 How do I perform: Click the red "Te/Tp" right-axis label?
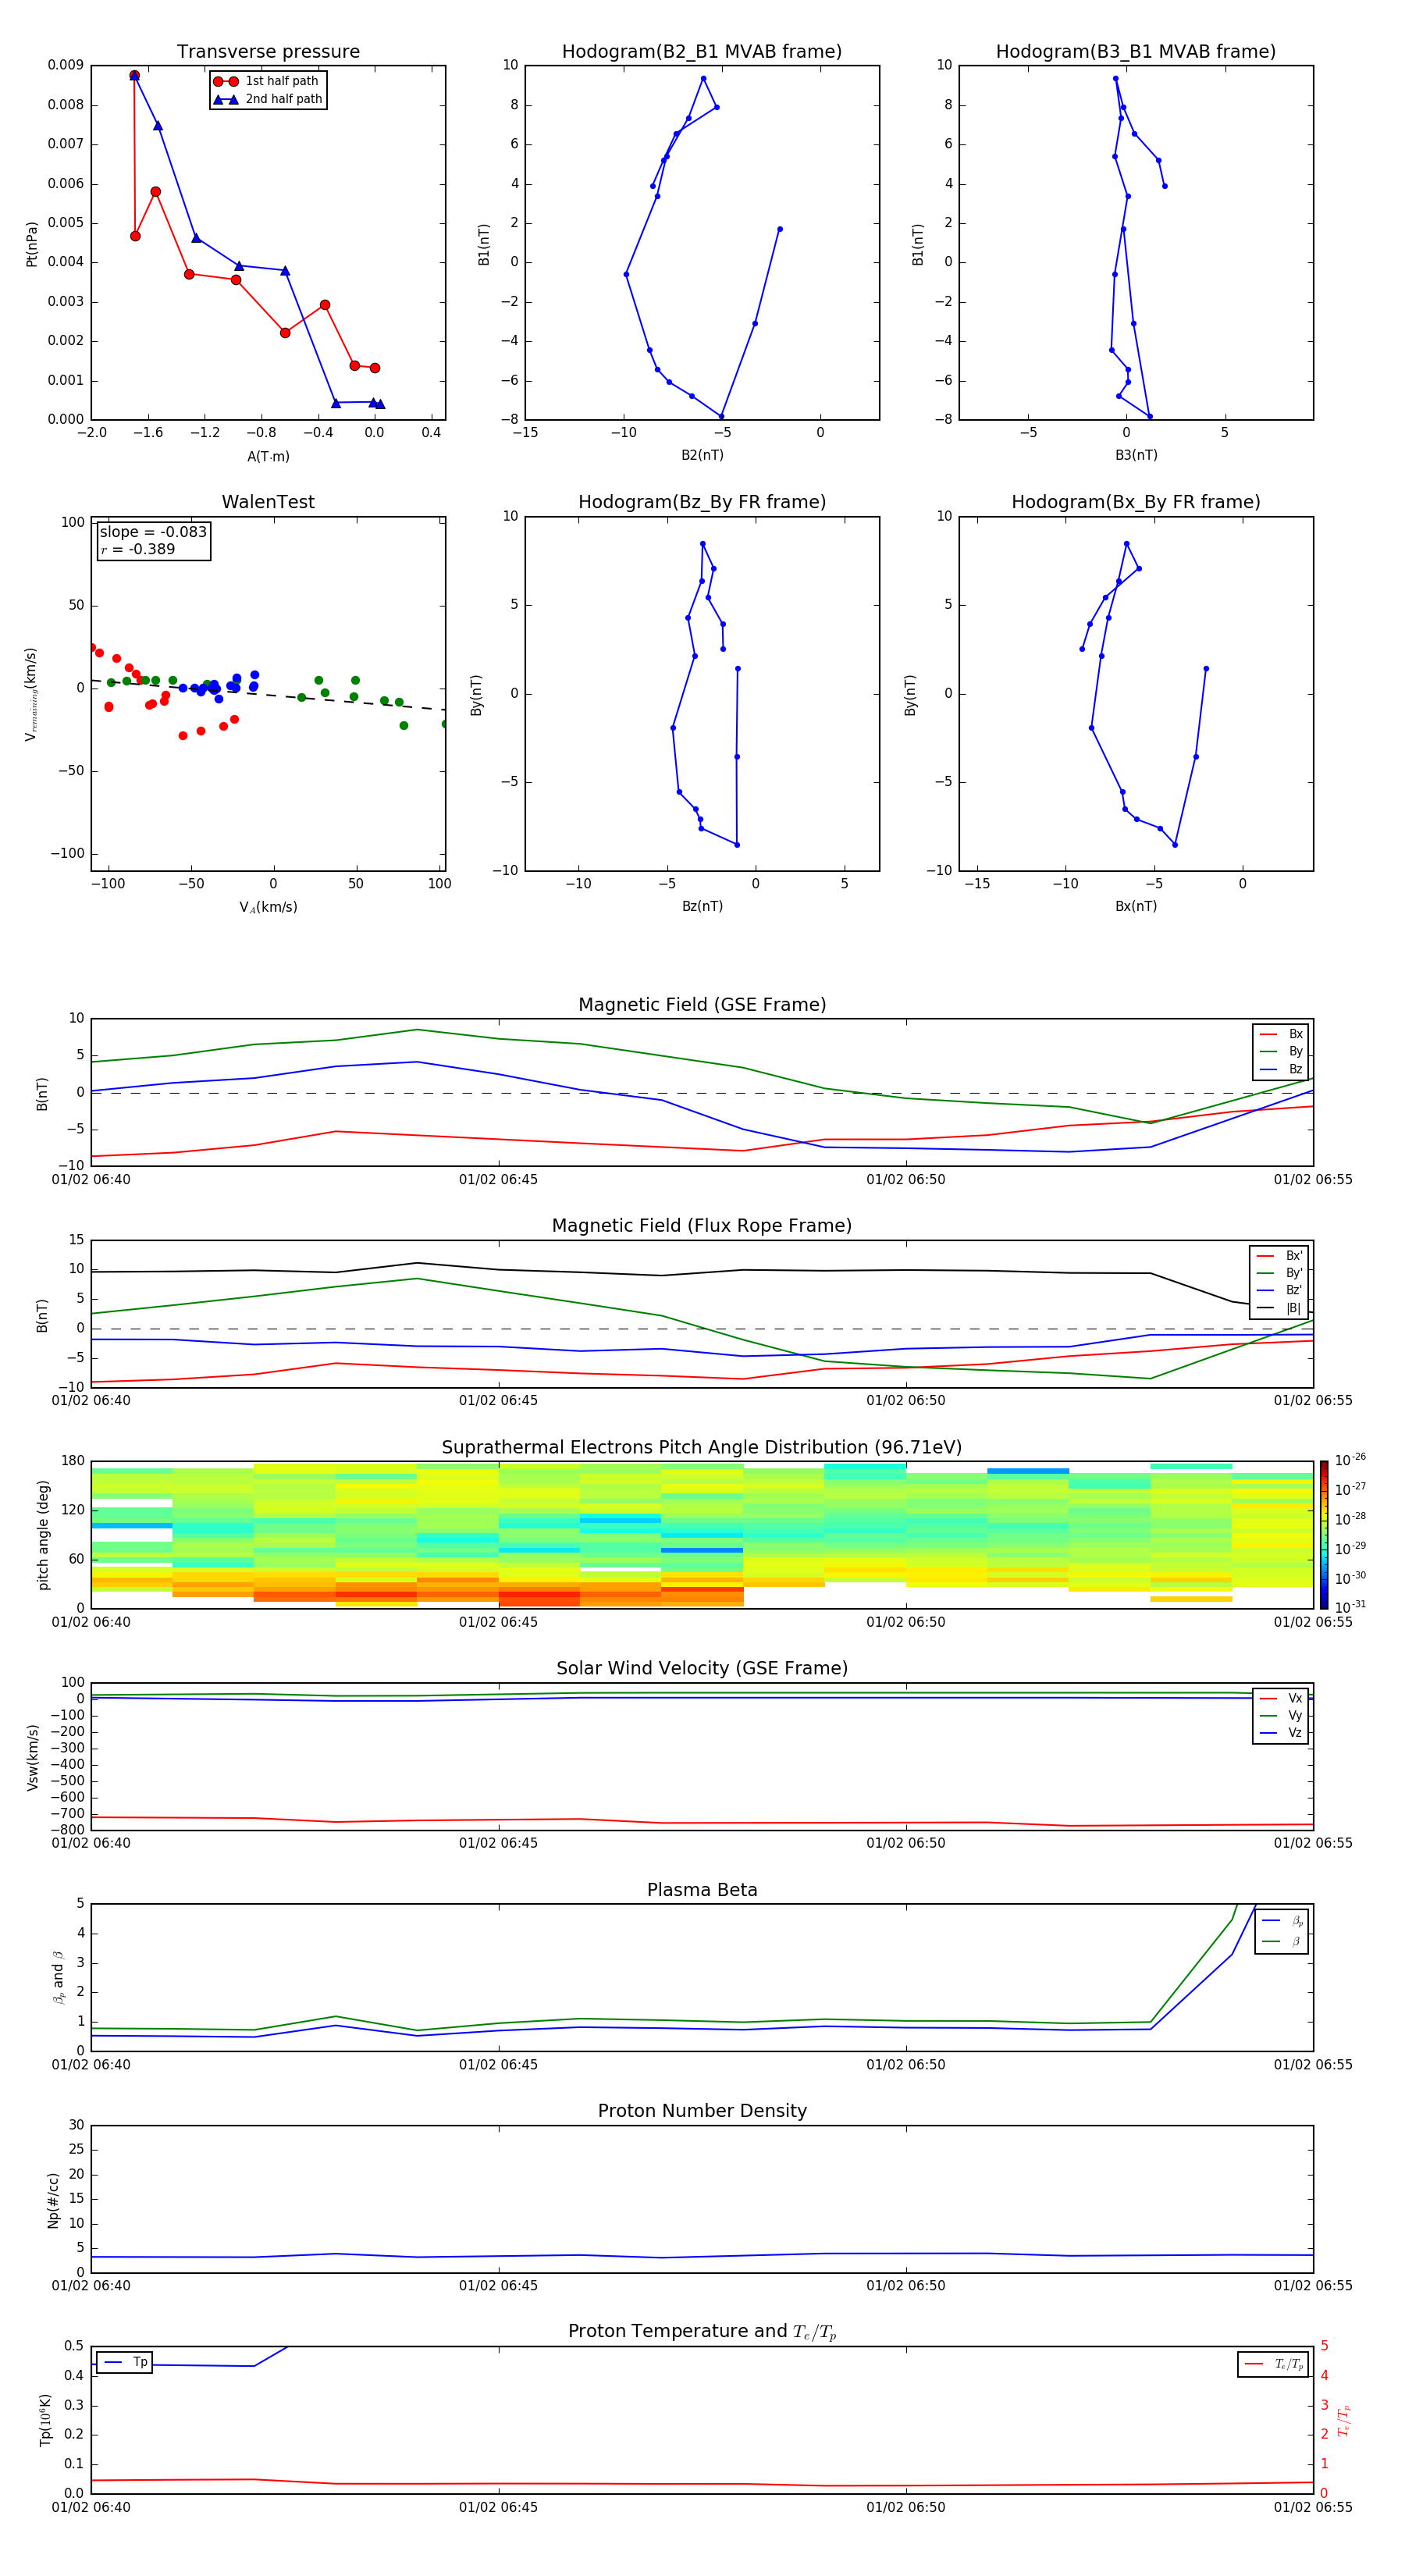coord(1343,2420)
